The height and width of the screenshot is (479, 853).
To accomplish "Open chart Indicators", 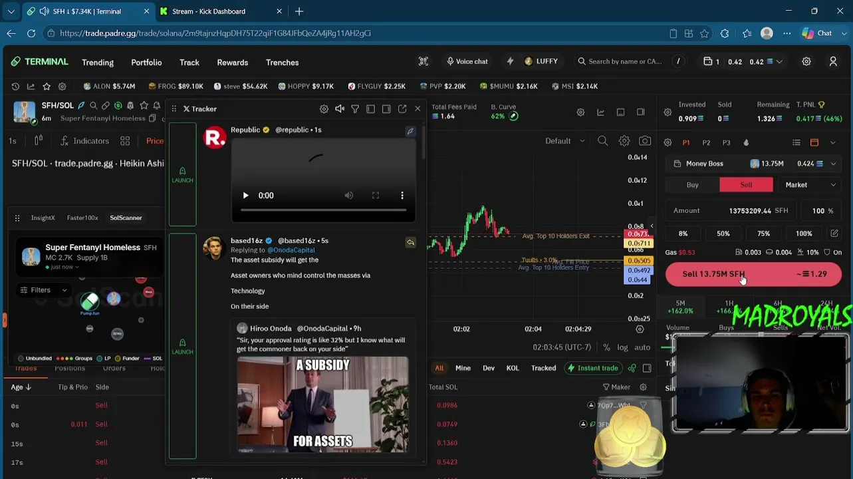I will pyautogui.click(x=84, y=141).
